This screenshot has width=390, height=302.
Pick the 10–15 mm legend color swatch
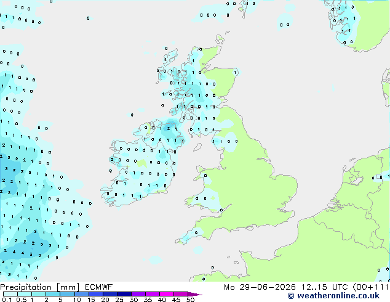[x=81, y=294]
